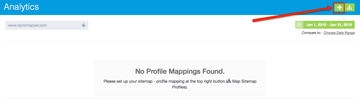The image size is (360, 99).
Task: Click the small sitemap icon inside the notice text
Action: tap(229, 81)
